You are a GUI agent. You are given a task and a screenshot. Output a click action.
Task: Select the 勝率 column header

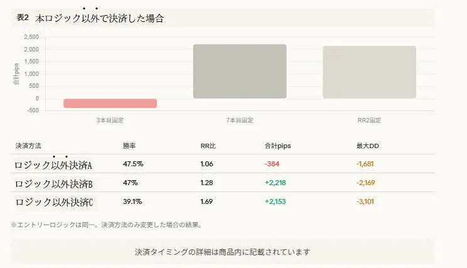pyautogui.click(x=129, y=146)
